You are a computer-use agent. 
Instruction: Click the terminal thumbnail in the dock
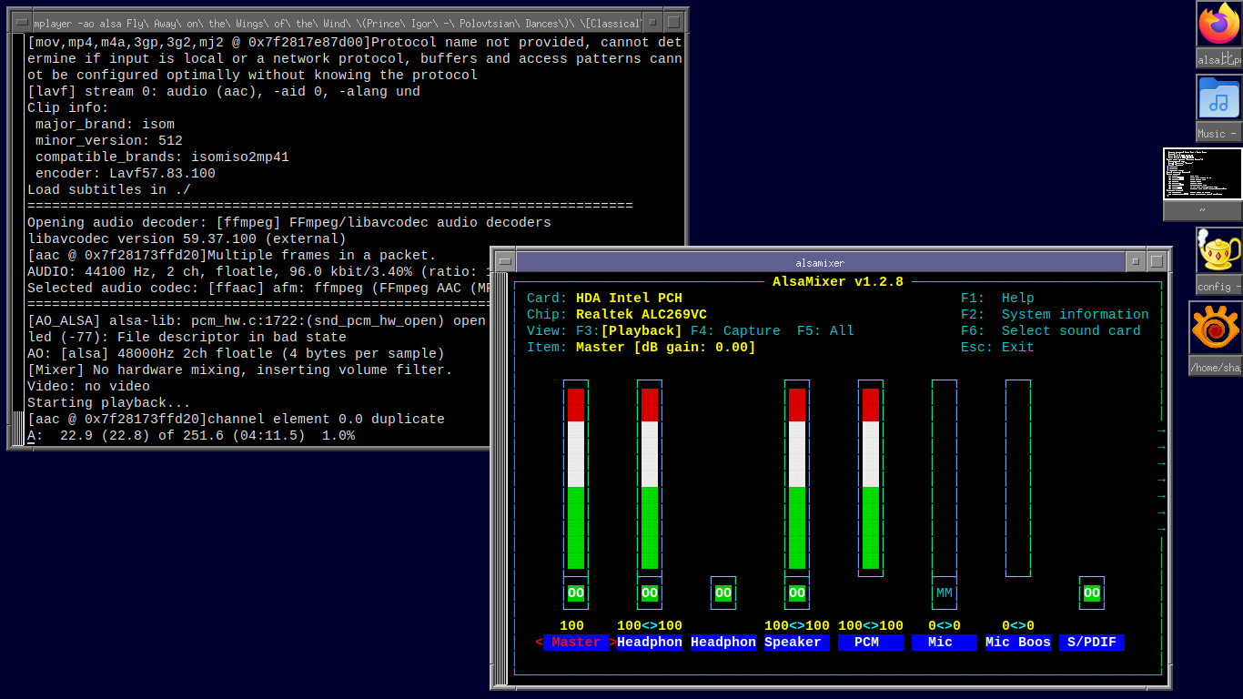(x=1203, y=174)
